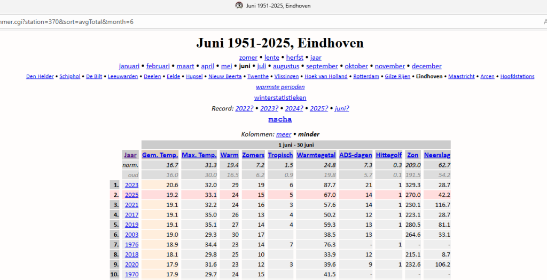Select the Den Helder station
547x280 pixels.
pos(40,76)
